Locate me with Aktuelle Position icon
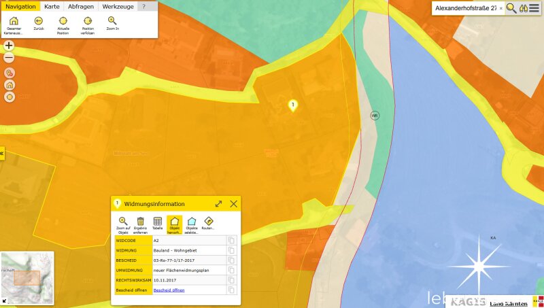The image size is (544, 308). click(63, 21)
